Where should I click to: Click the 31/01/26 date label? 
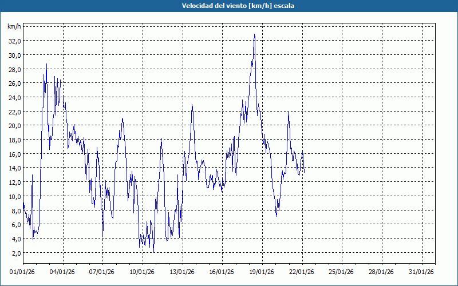tap(422, 272)
